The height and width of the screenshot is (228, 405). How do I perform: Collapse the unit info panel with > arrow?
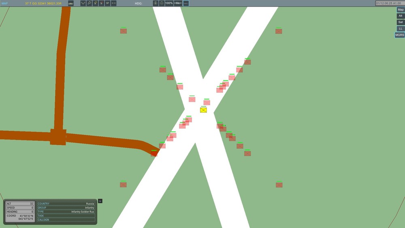(100, 201)
